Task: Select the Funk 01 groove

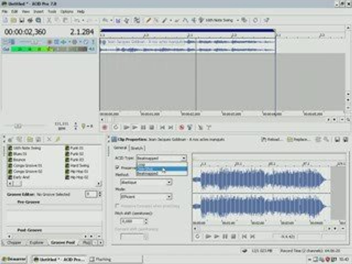Action: click(74, 148)
